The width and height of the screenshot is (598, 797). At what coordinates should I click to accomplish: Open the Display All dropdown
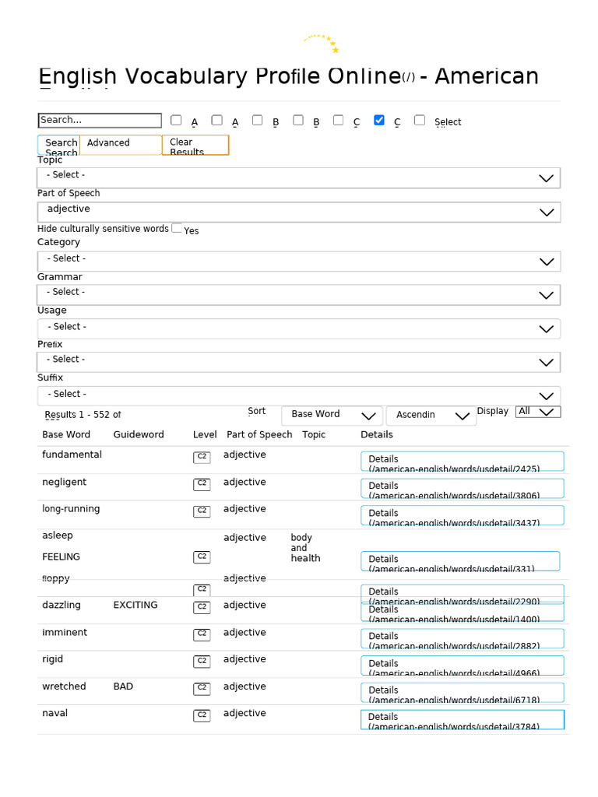(x=537, y=412)
